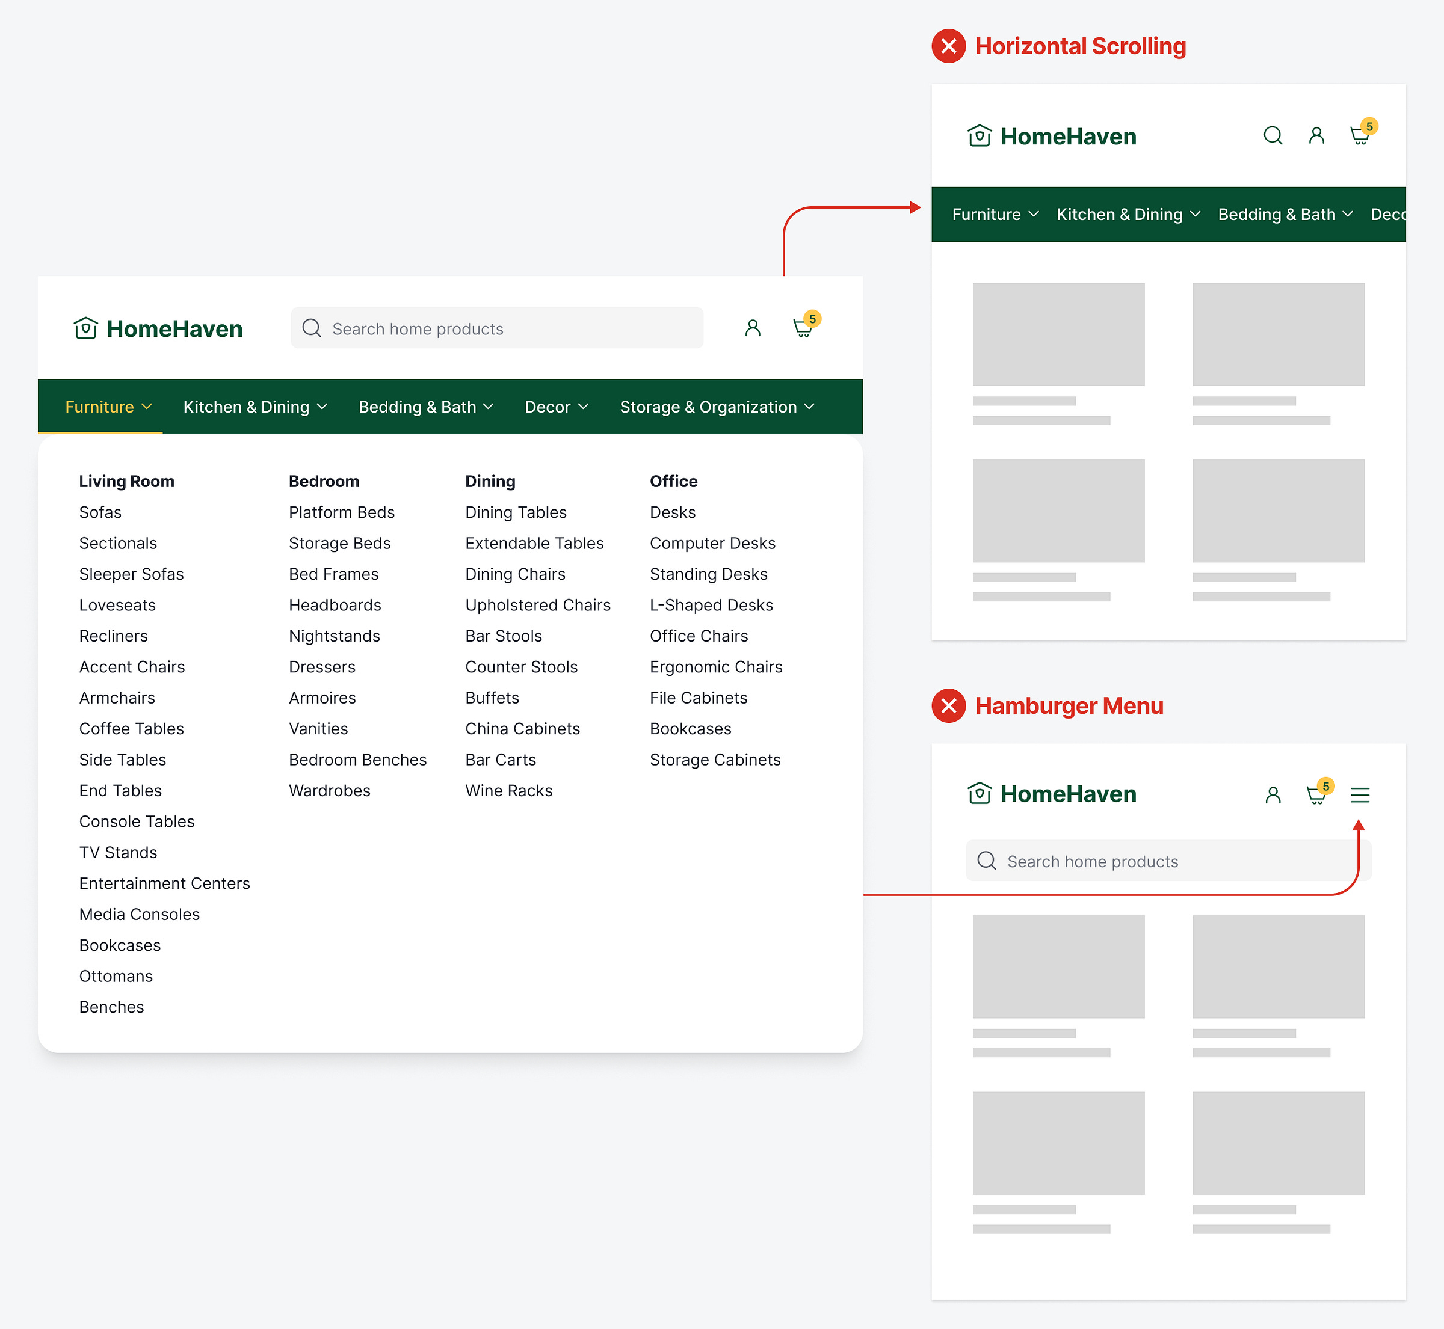Expand Bedding & Bath in mobile nav bar
This screenshot has height=1329, width=1444.
1285,214
